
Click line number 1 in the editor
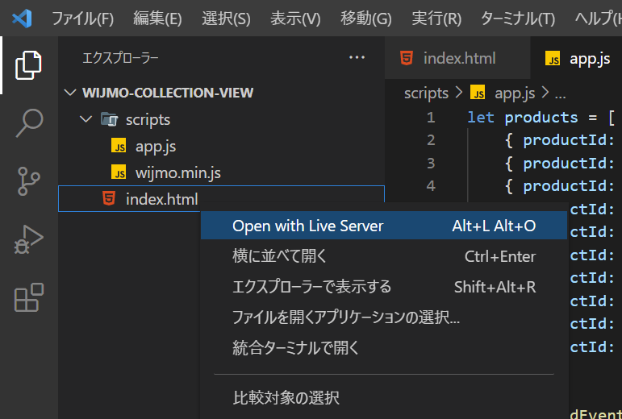[431, 117]
